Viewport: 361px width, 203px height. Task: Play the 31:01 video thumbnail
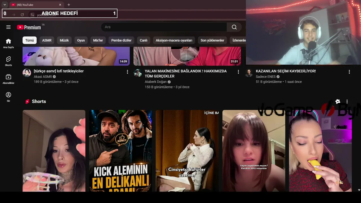187,56
